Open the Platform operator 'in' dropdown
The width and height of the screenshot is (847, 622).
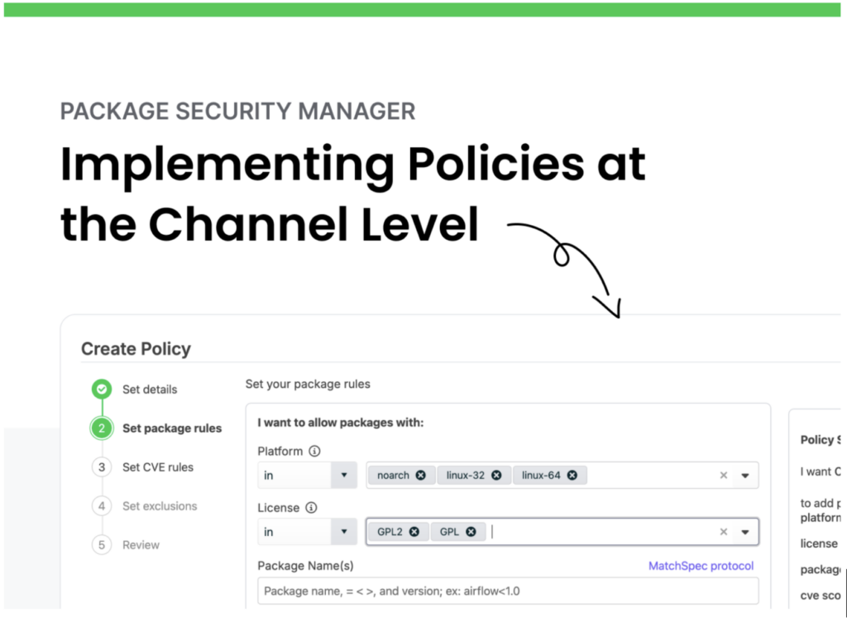click(x=343, y=476)
